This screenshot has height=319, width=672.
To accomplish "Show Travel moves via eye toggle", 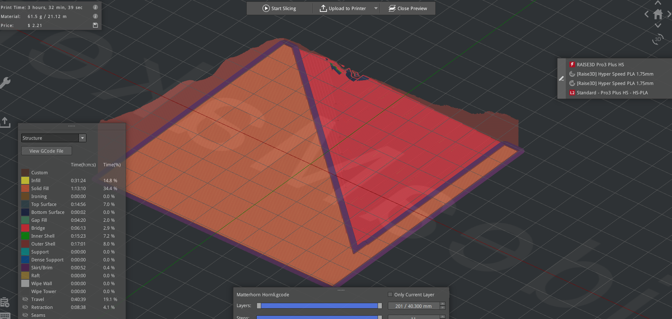I will coord(25,299).
